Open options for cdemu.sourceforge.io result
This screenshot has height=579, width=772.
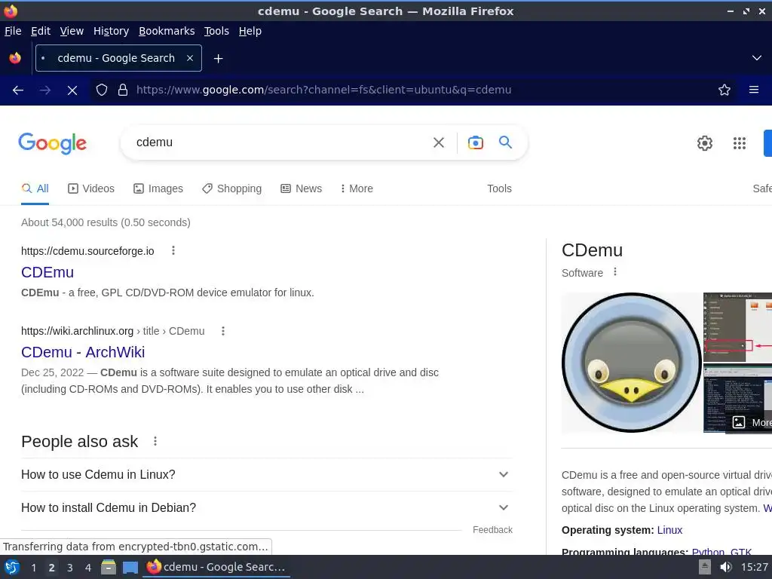[173, 250]
